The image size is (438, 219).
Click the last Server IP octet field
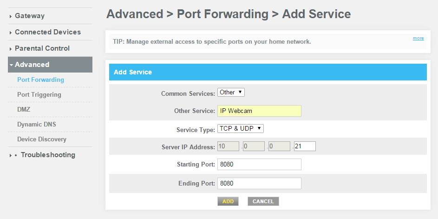click(x=305, y=146)
